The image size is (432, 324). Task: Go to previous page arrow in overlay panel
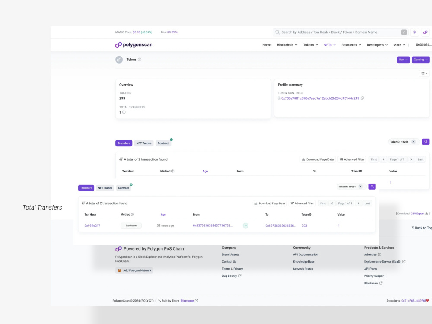click(x=332, y=203)
